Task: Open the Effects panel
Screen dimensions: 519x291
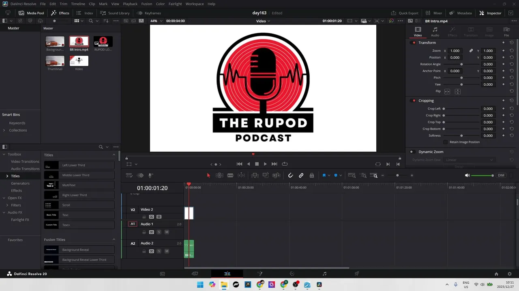Action: click(x=60, y=13)
